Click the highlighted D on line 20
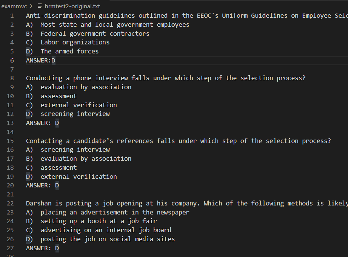348x257 pixels. pyautogui.click(x=57, y=185)
